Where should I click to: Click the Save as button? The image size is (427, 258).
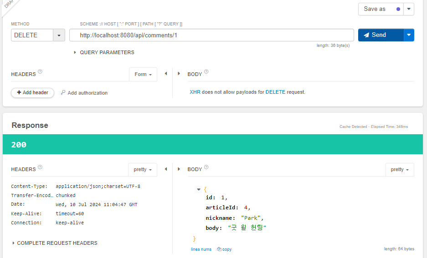tap(381, 9)
